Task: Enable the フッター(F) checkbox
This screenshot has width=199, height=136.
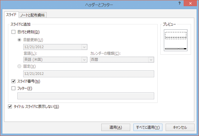Action: point(14,88)
